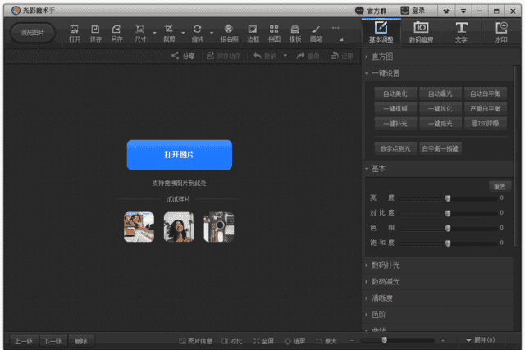Click the 旋转 (Rotate) toolbar icon
The width and height of the screenshot is (525, 350).
(x=197, y=33)
